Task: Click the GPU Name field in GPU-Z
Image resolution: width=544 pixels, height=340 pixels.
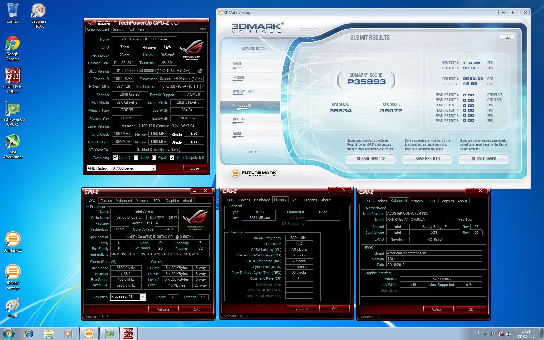Action: pos(144,39)
